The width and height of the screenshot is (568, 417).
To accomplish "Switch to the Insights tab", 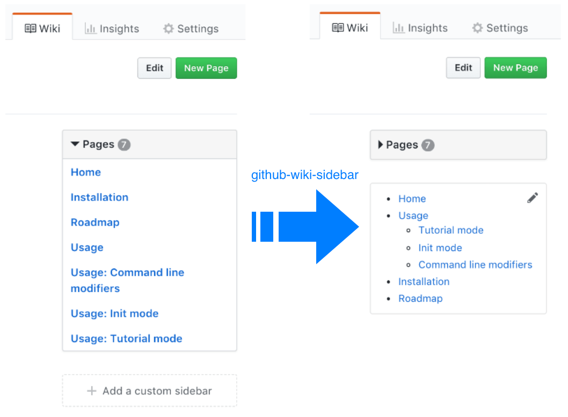I will click(111, 29).
